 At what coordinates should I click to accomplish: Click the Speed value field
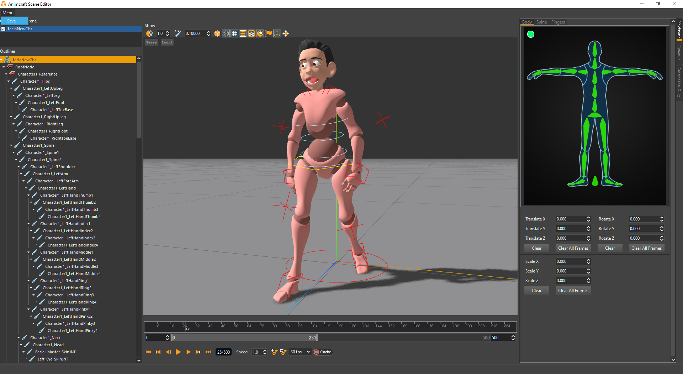click(x=256, y=352)
